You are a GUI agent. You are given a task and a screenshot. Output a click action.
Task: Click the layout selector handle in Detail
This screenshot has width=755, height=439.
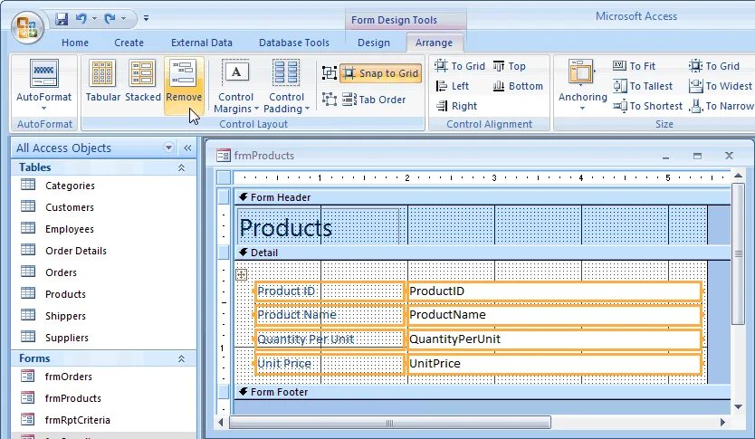pyautogui.click(x=241, y=274)
